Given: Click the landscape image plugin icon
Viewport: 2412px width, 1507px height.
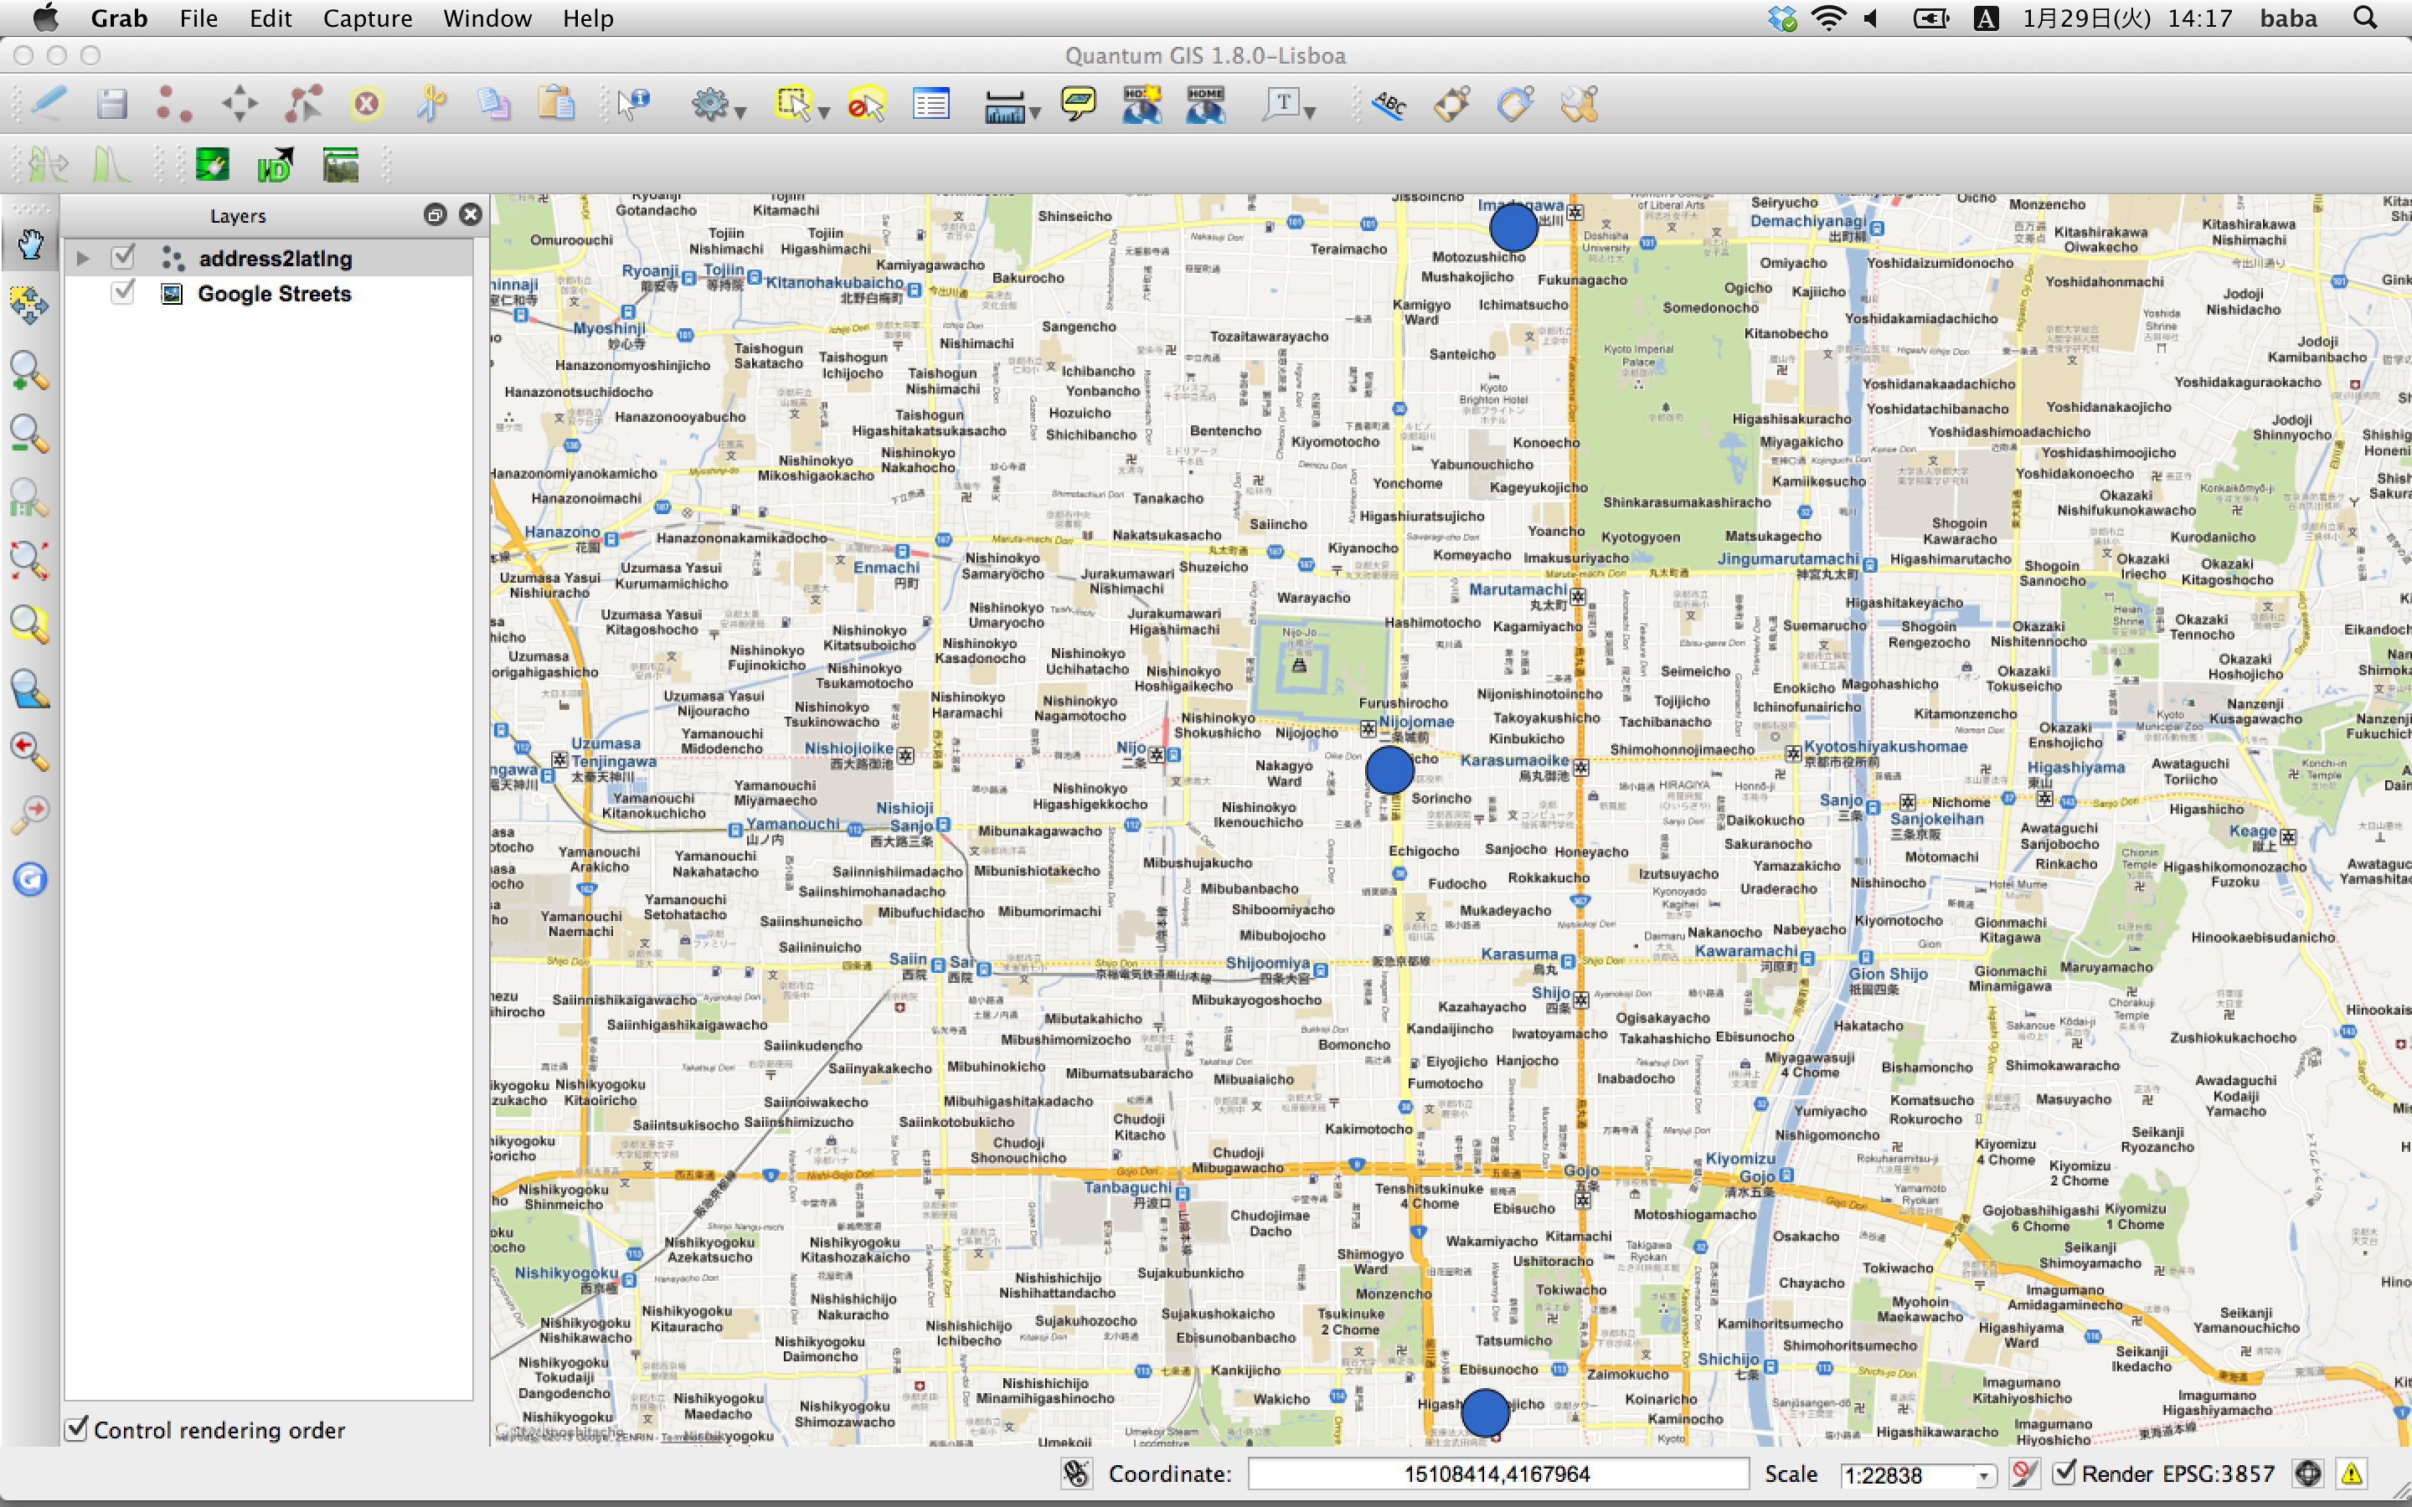Looking at the screenshot, I should tap(340, 164).
